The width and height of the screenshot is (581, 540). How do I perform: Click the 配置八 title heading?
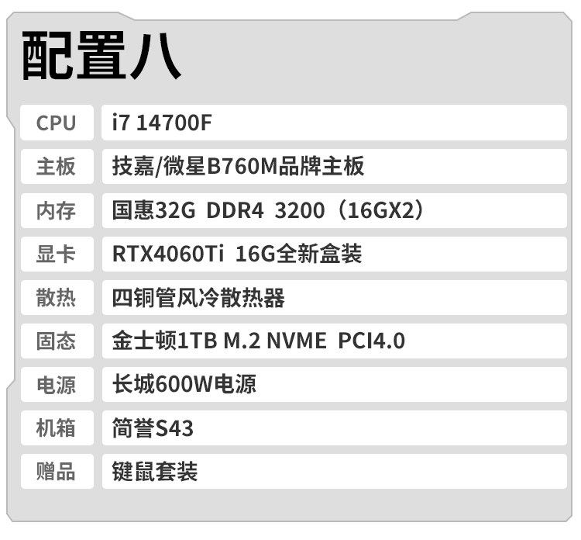click(x=101, y=57)
